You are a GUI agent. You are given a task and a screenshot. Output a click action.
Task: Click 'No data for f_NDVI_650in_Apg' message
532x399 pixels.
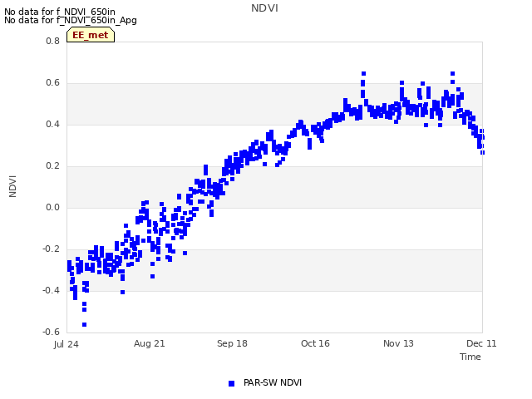tap(71, 20)
